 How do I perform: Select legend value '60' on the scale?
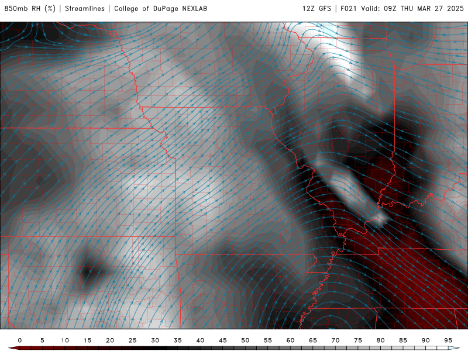[x=290, y=340]
